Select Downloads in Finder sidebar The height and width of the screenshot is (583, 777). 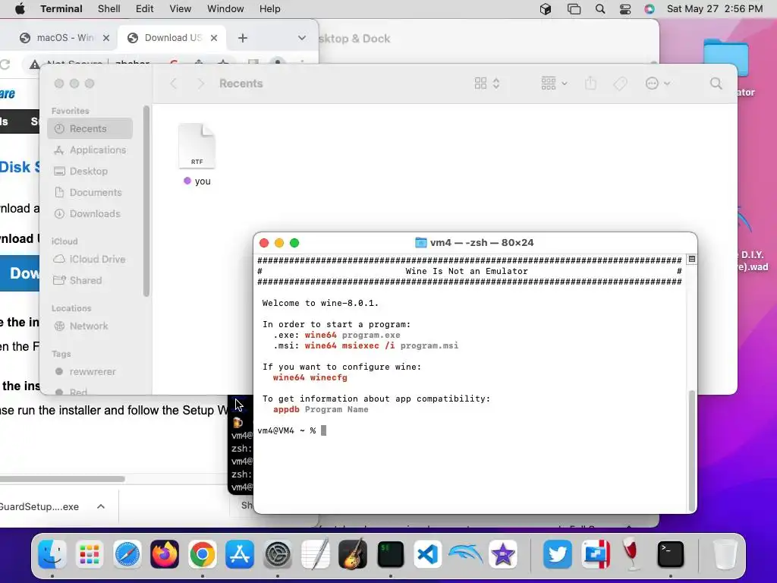pos(90,213)
